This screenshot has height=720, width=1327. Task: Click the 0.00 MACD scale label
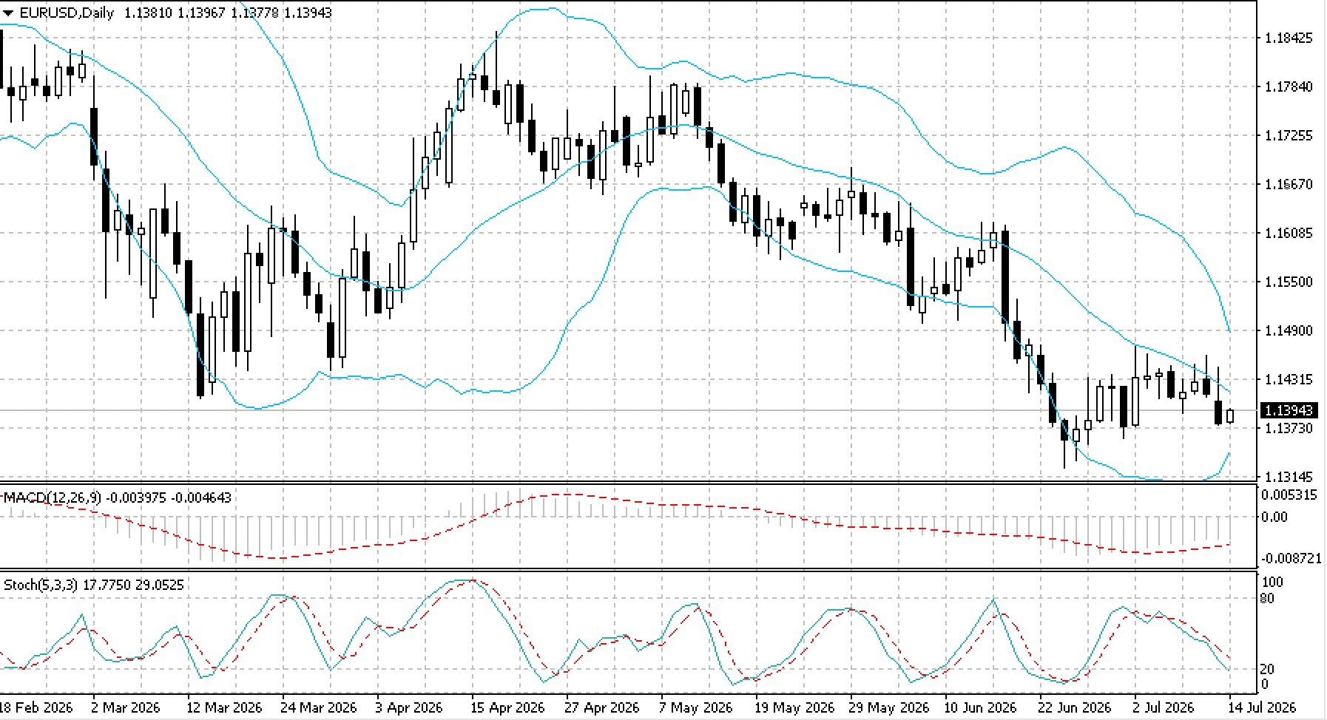(x=1274, y=517)
